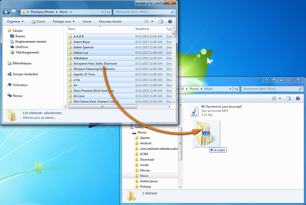
Task: Select the Adrian Lux folder
Action: [120, 53]
